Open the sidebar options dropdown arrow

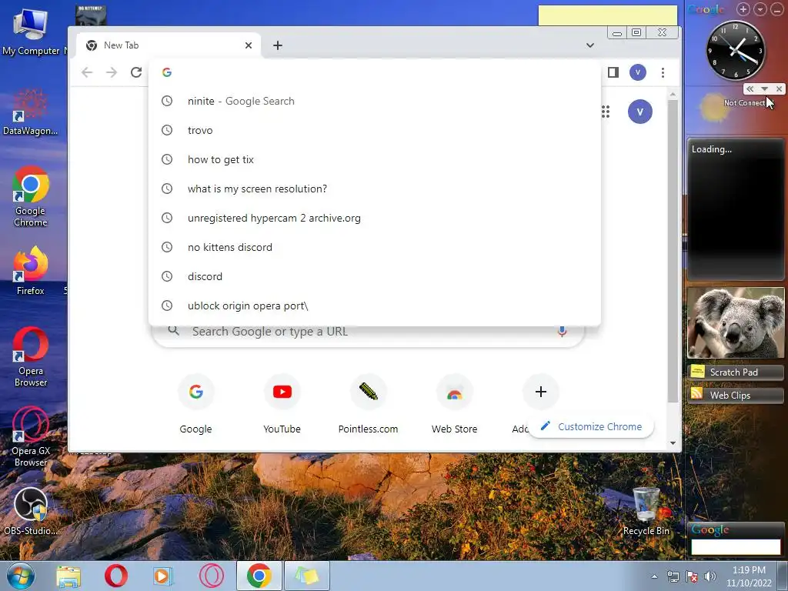[760, 9]
